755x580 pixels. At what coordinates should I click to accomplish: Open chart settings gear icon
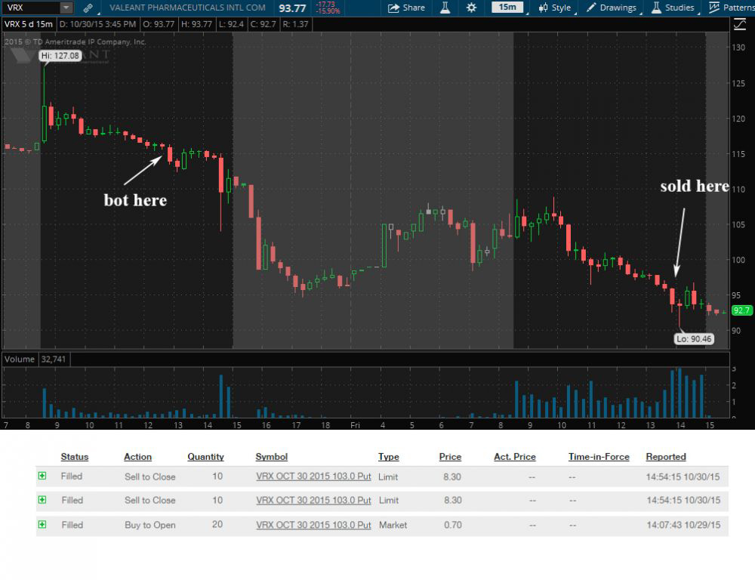click(x=472, y=8)
